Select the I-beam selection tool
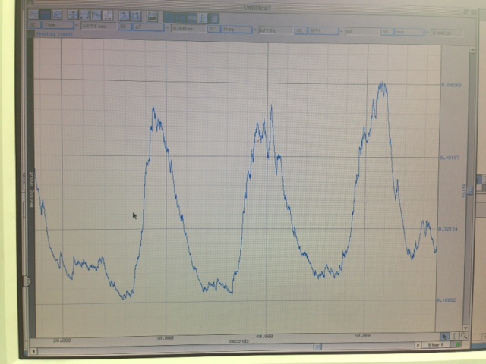The width and height of the screenshot is (486, 364). coord(454,336)
